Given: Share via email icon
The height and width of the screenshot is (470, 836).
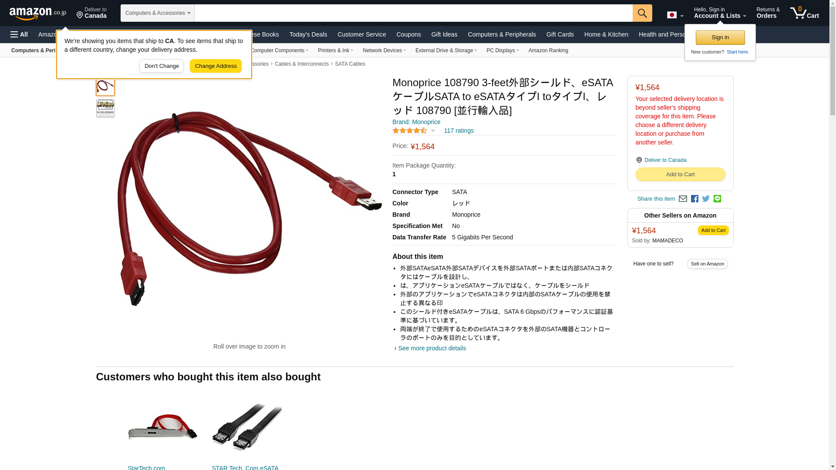Looking at the screenshot, I should [683, 199].
